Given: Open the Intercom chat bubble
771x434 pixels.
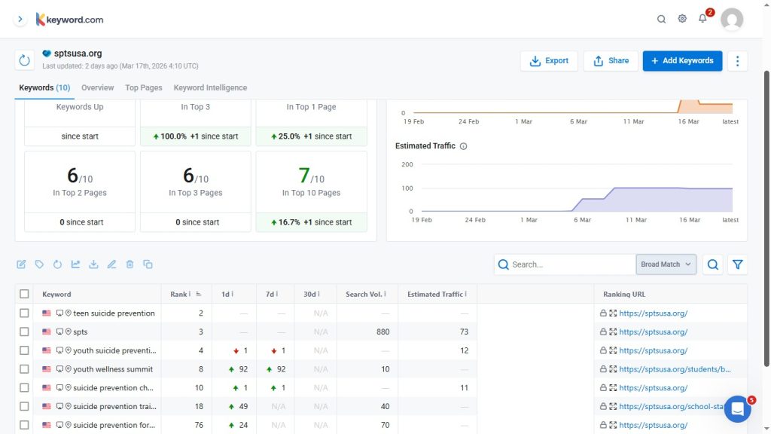Looking at the screenshot, I should [737, 408].
